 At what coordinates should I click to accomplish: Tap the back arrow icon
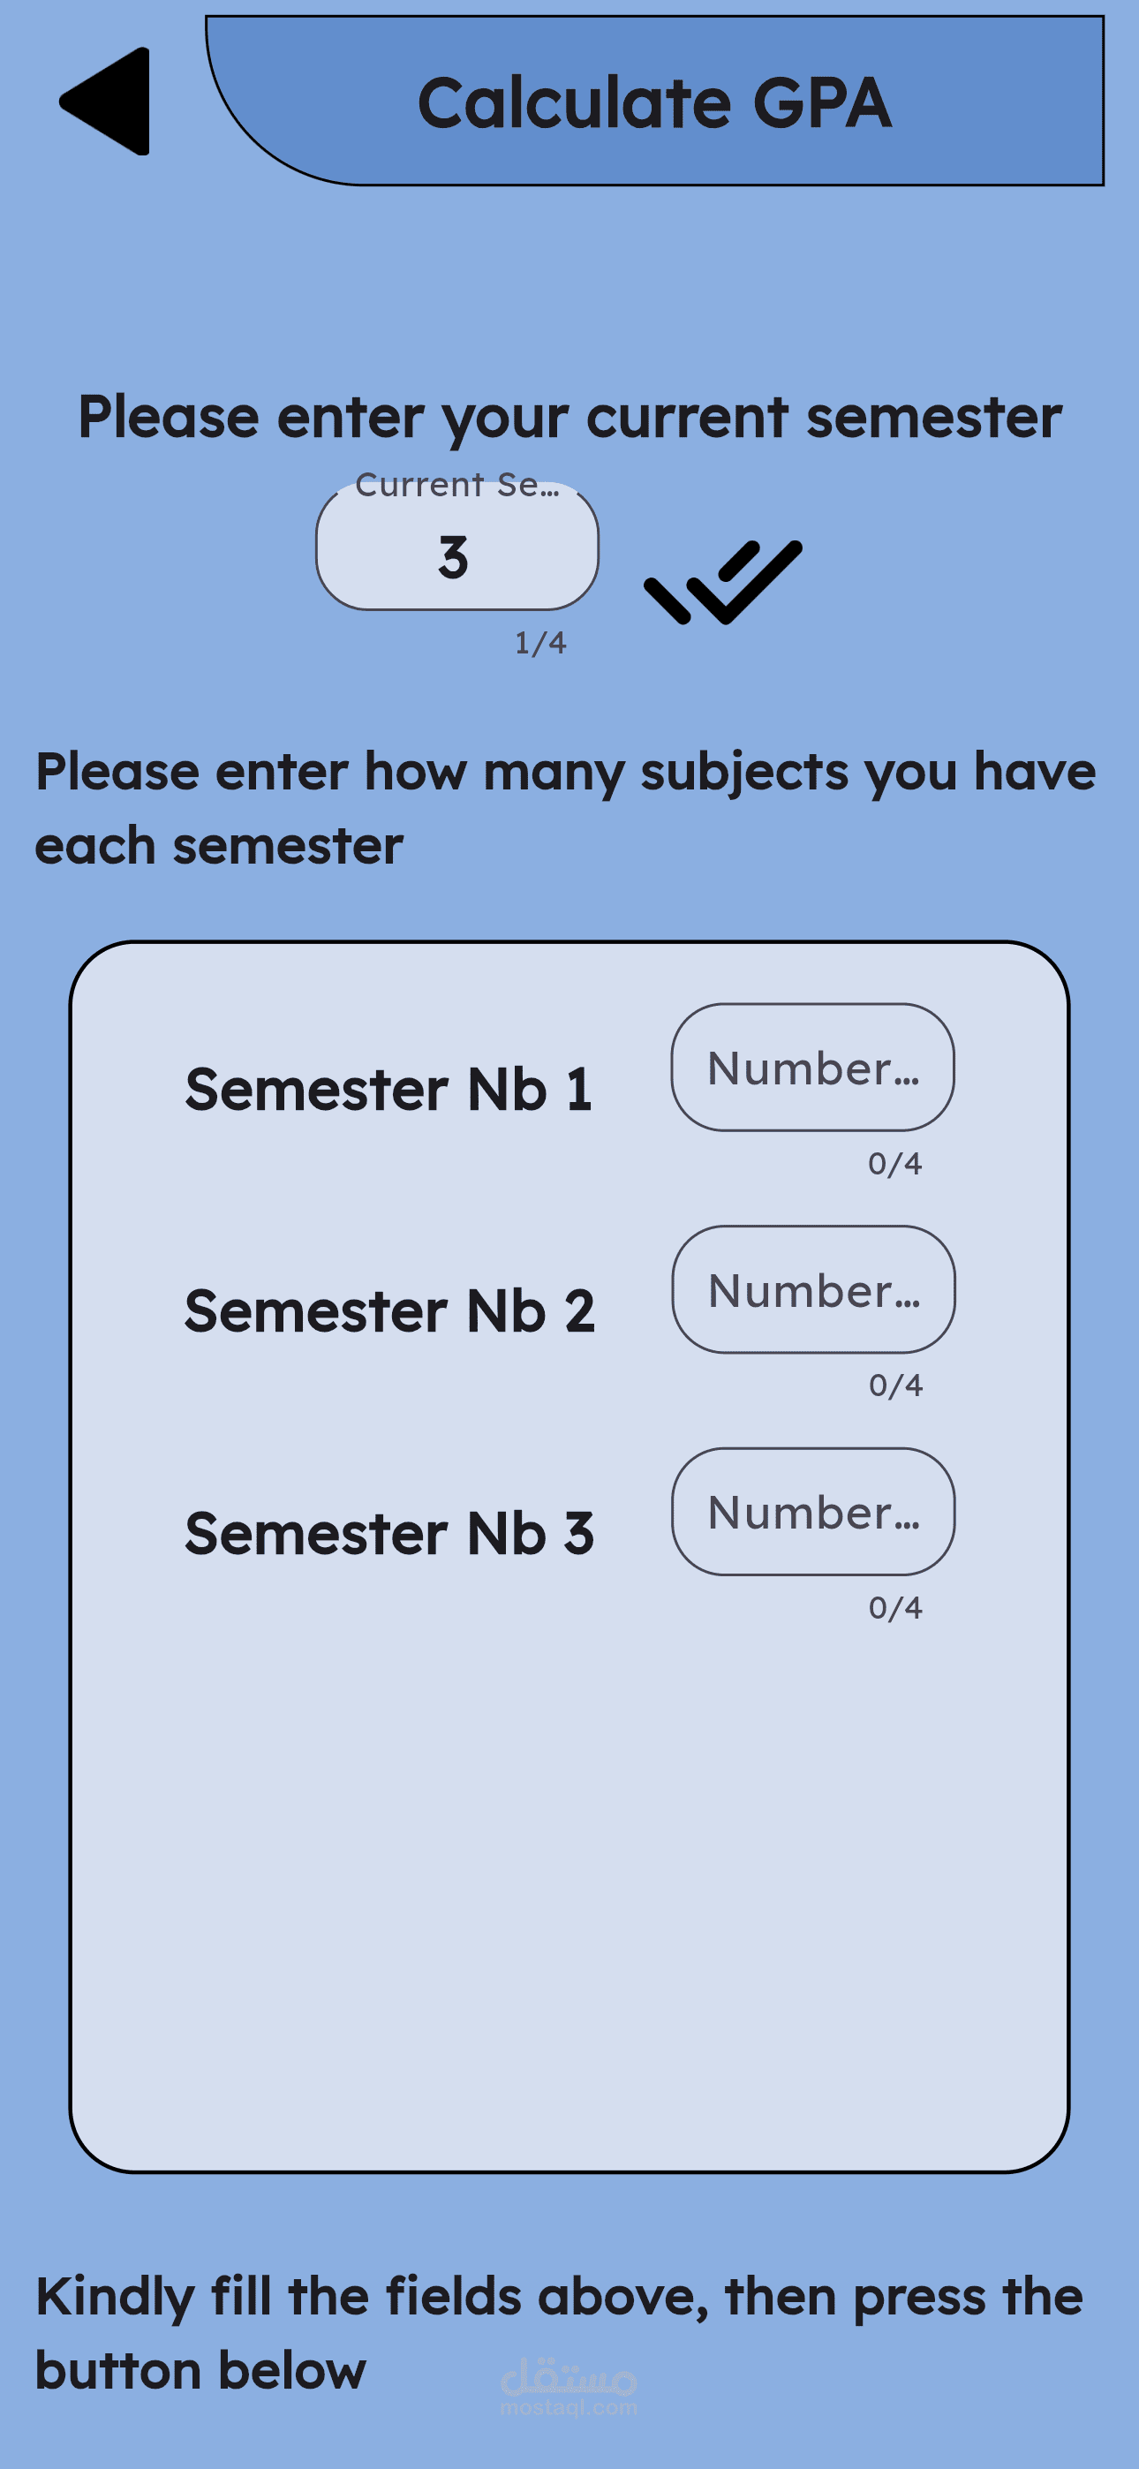(108, 102)
